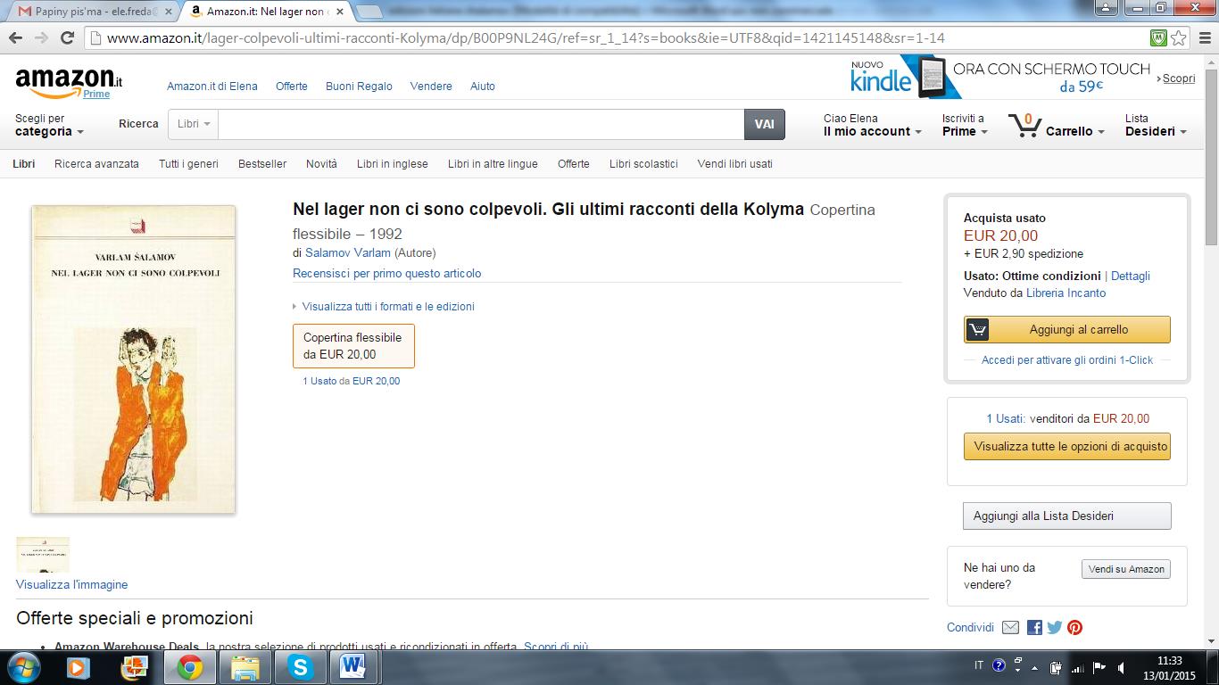Click the browser reload page icon

(x=67, y=38)
